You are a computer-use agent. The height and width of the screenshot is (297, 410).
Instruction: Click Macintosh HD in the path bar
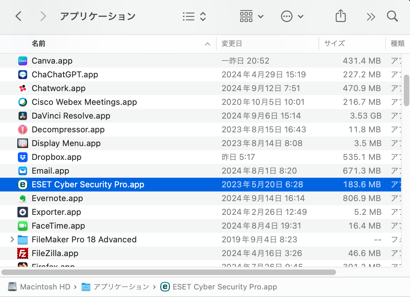pyautogui.click(x=45, y=287)
